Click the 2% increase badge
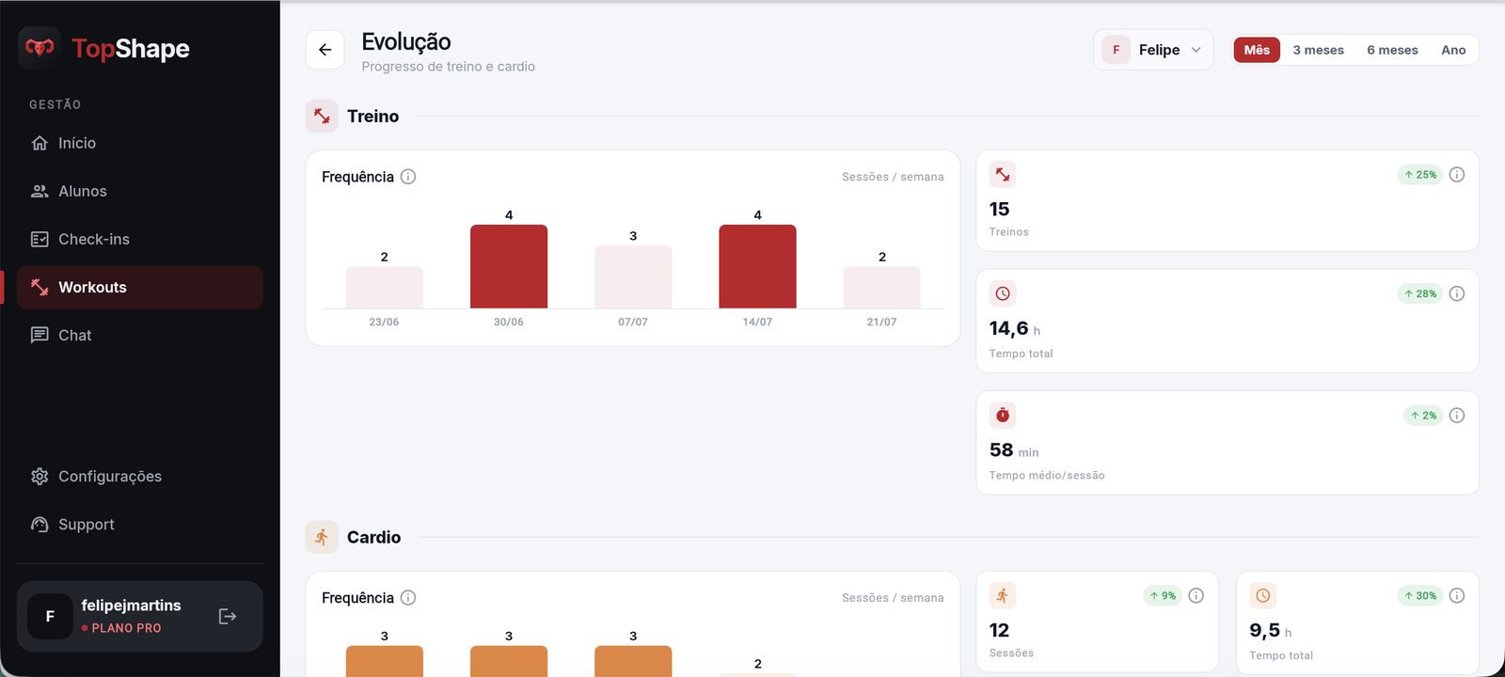Viewport: 1505px width, 677px height. pos(1423,416)
